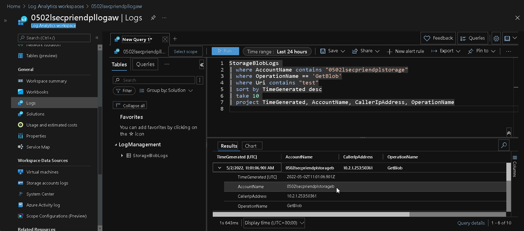Click Select scope button

[x=186, y=52]
